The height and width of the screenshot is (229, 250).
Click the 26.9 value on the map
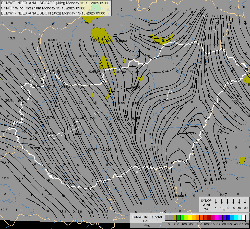tap(9, 101)
